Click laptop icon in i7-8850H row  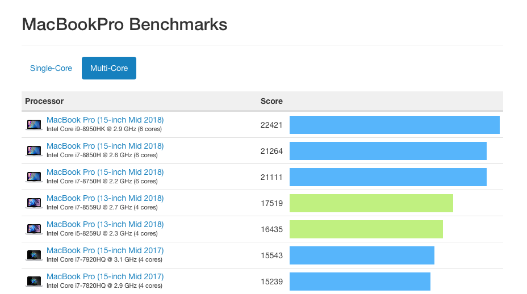tap(34, 151)
